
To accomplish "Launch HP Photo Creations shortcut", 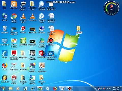I will 14,43.
